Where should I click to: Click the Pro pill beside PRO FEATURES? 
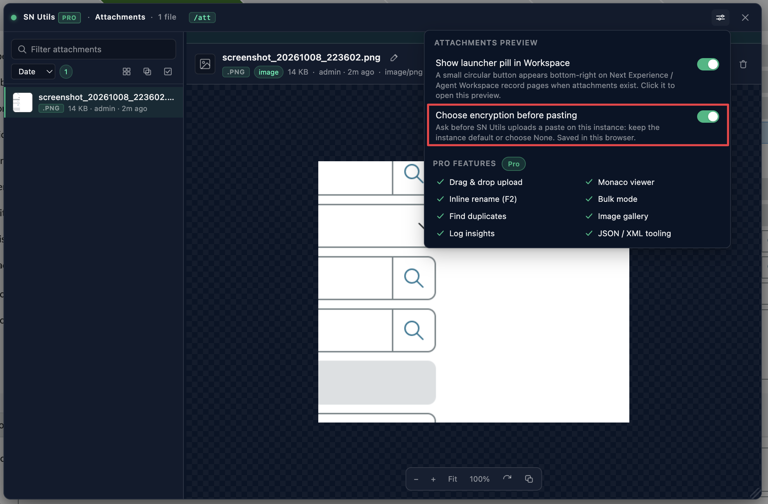tap(513, 164)
